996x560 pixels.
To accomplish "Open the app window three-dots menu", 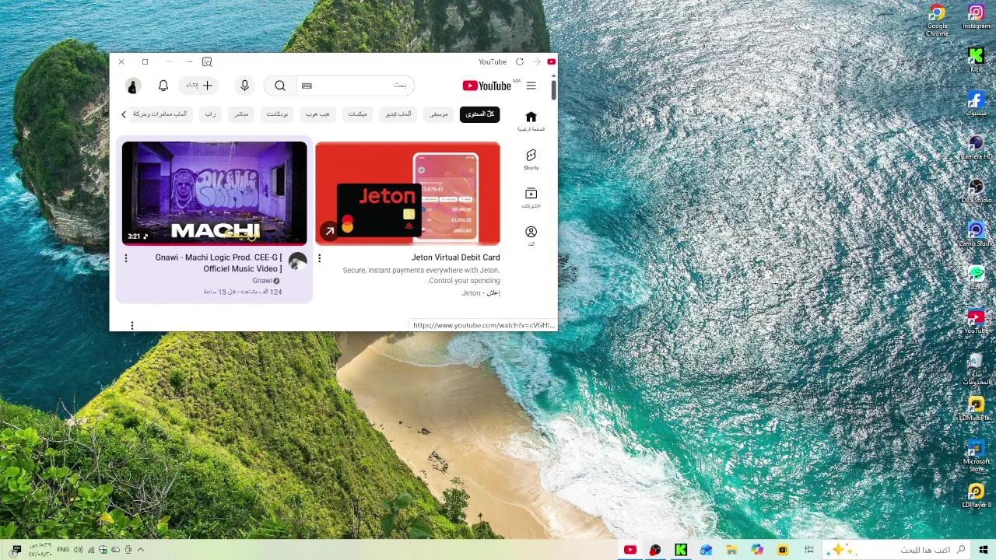I will pos(189,61).
